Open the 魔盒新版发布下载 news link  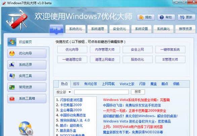(133, 132)
